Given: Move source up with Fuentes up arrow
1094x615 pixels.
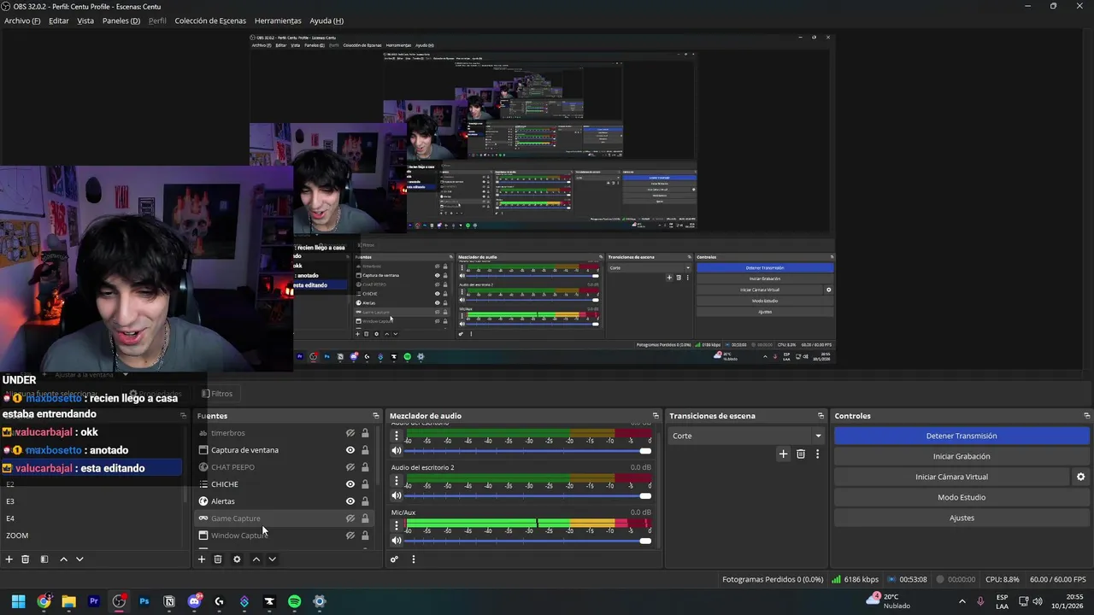Looking at the screenshot, I should (x=256, y=559).
